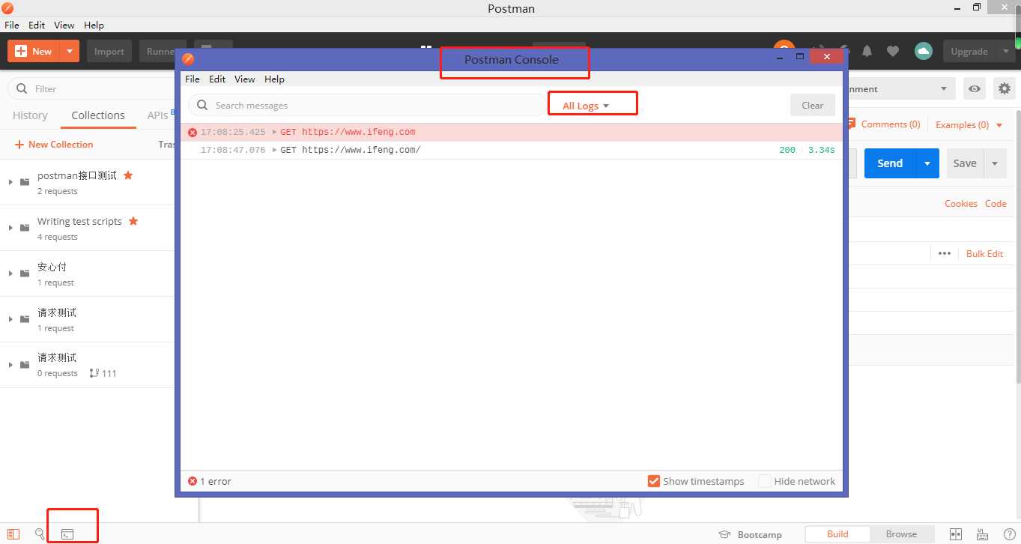Click the fork icon beside 111
Viewport: 1021px width, 544px height.
pyautogui.click(x=94, y=373)
